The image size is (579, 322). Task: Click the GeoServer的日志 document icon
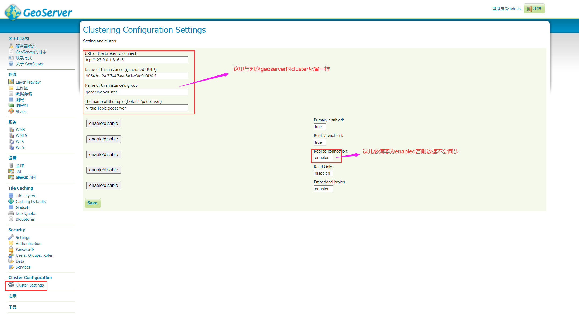tap(11, 52)
